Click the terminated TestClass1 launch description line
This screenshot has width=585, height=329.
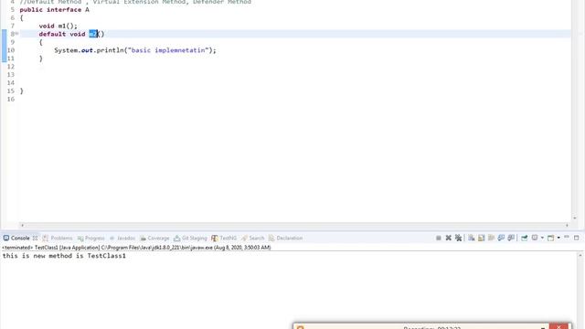(136, 248)
